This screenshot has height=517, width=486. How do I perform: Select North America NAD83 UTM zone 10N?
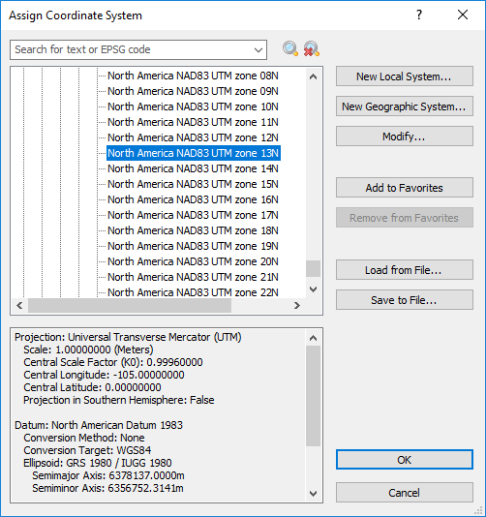(193, 106)
